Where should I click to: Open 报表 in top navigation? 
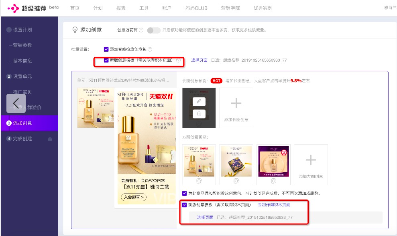click(121, 8)
